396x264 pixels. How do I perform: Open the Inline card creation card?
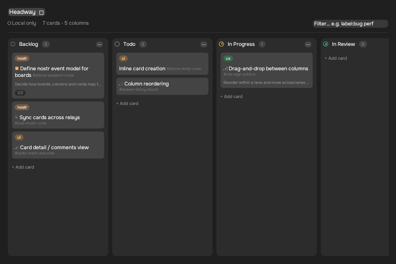click(162, 64)
